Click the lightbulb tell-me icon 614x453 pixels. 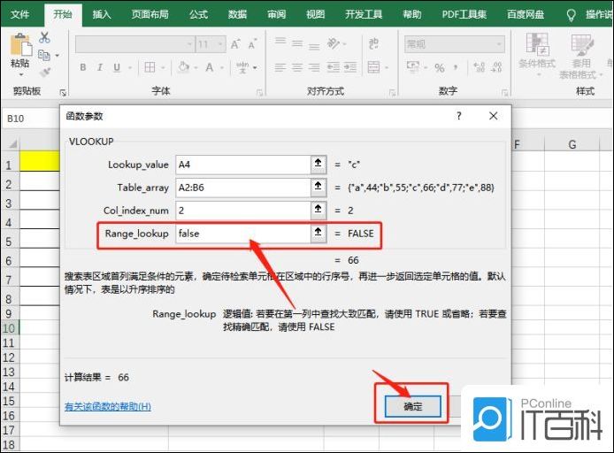tap(572, 15)
